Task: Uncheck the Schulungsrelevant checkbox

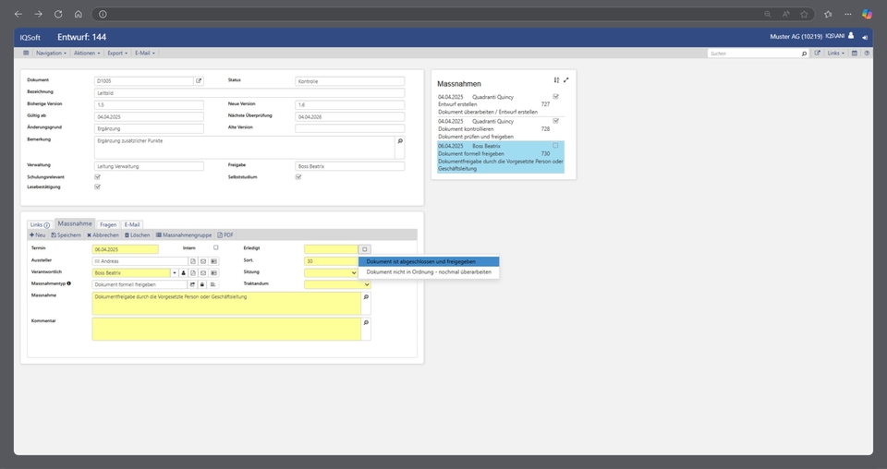Action: point(97,176)
